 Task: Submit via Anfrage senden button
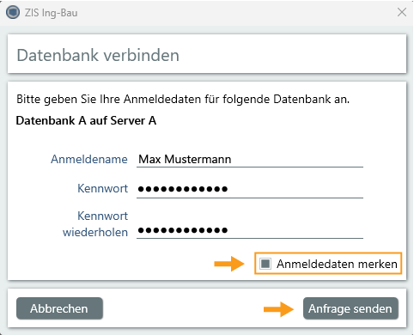[x=350, y=308]
